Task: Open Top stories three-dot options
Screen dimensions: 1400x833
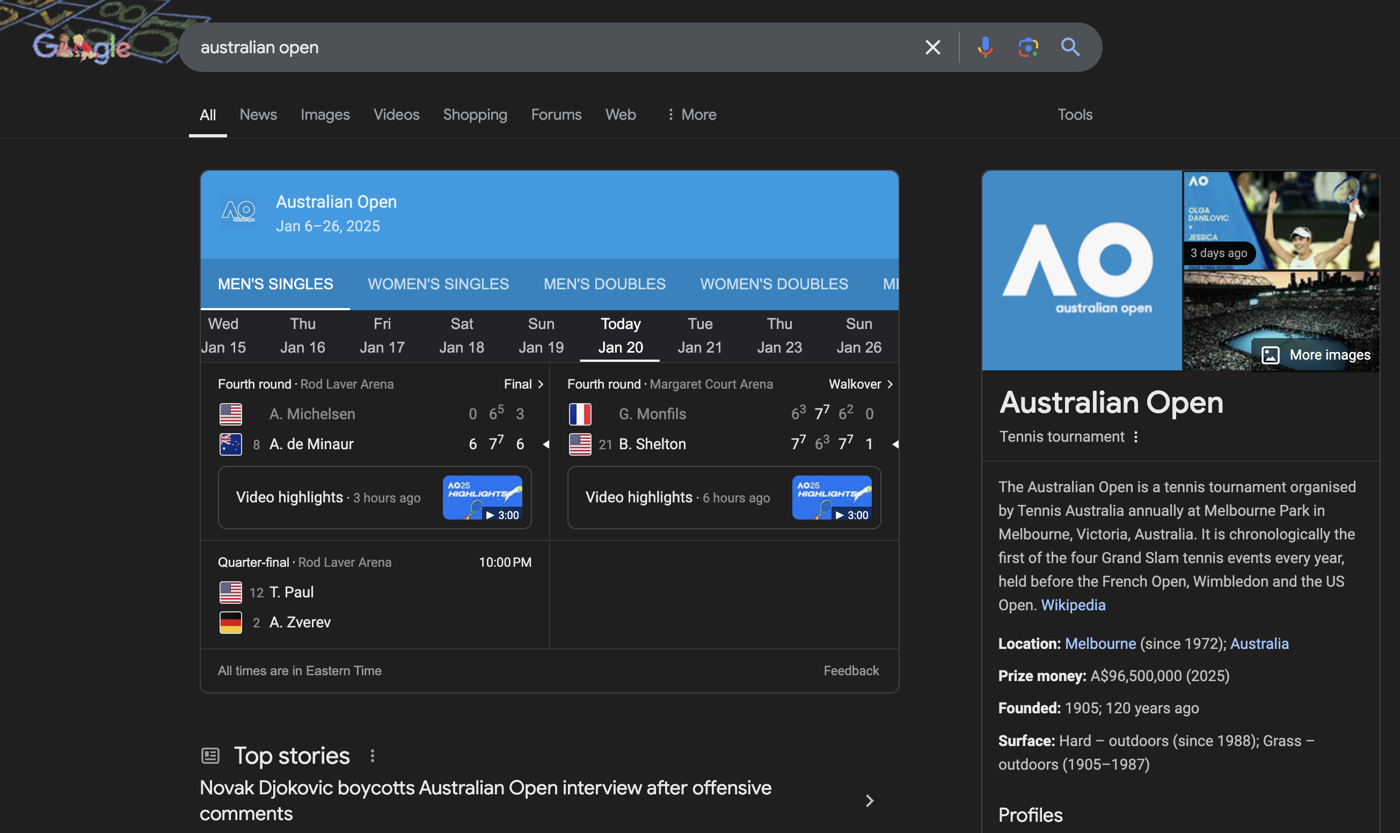Action: (372, 756)
